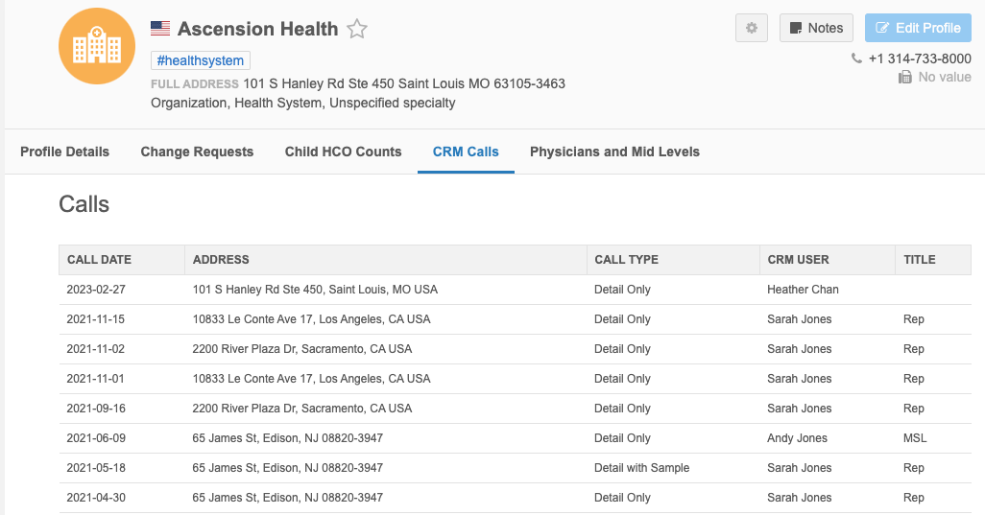This screenshot has width=985, height=515.
Task: Click the Edit Profile button
Action: click(x=918, y=28)
